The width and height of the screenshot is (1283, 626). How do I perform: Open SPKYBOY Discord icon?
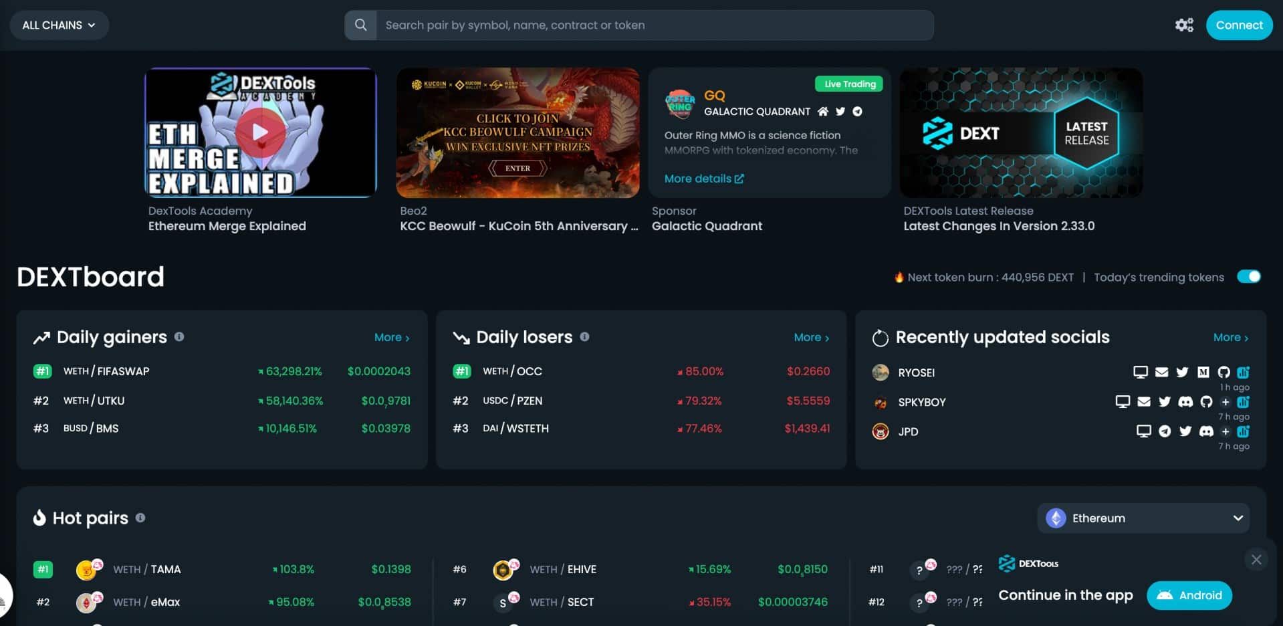(1185, 401)
